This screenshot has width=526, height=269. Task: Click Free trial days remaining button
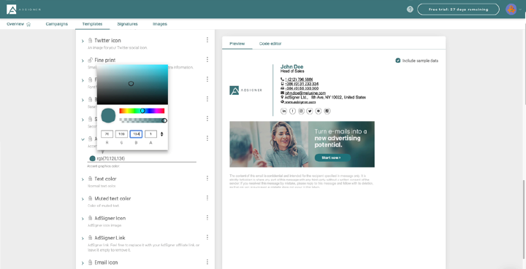tap(458, 9)
